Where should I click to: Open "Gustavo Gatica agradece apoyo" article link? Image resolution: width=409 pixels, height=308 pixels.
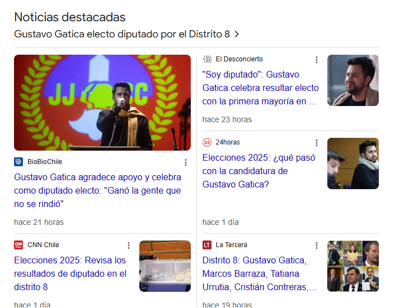coord(97,190)
